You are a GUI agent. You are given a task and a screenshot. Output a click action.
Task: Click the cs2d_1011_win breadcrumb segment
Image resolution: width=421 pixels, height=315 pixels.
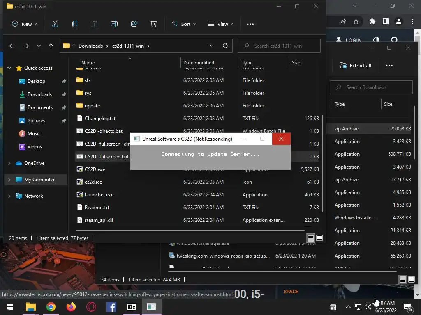click(x=128, y=46)
